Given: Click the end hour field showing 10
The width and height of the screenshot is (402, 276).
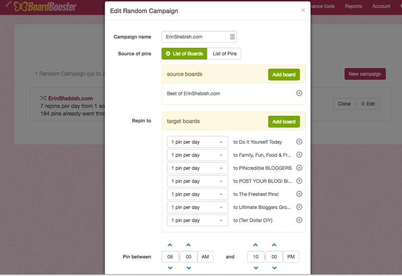Looking at the screenshot, I should coord(256,257).
